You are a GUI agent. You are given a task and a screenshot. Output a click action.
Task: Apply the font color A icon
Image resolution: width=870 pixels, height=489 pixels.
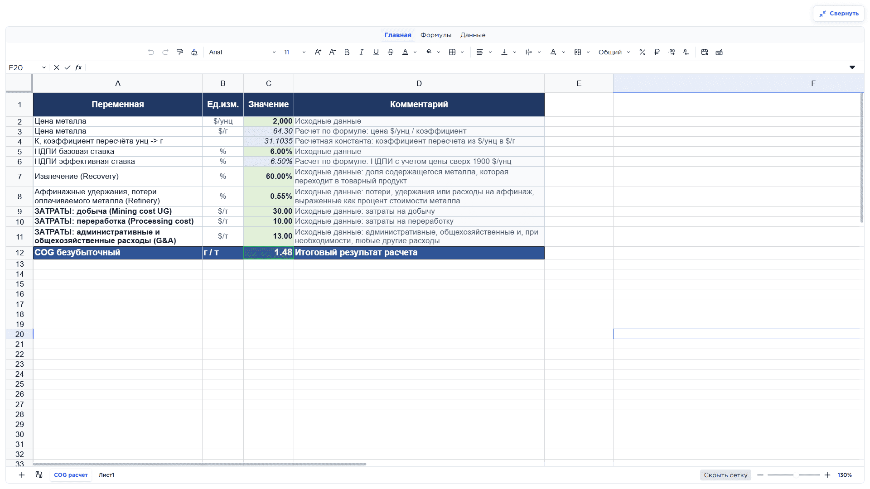406,52
